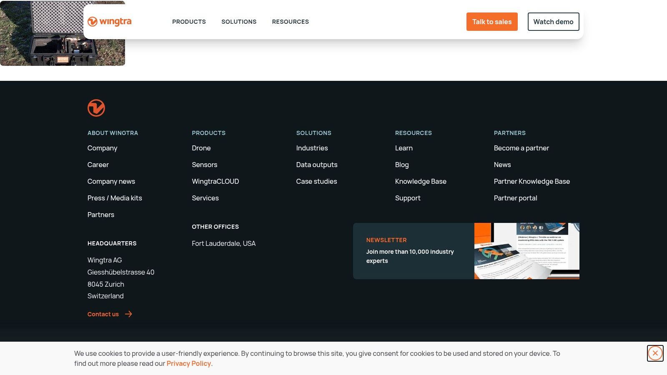Viewport: 667px width, 375px height.
Task: Click the PRODUCTS footer heading
Action: point(209,133)
